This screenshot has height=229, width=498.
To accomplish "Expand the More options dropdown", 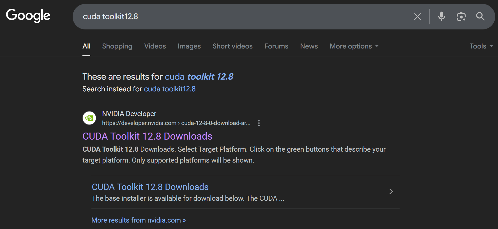I will point(354,46).
